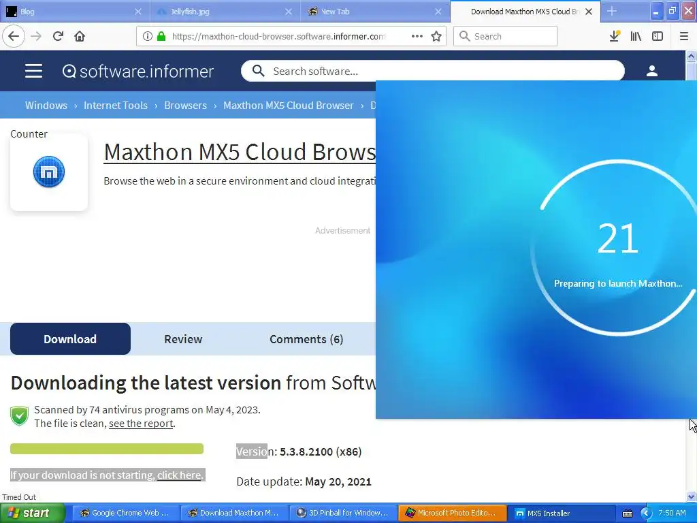
Task: Open the downloads arrow panel
Action: [x=615, y=36]
